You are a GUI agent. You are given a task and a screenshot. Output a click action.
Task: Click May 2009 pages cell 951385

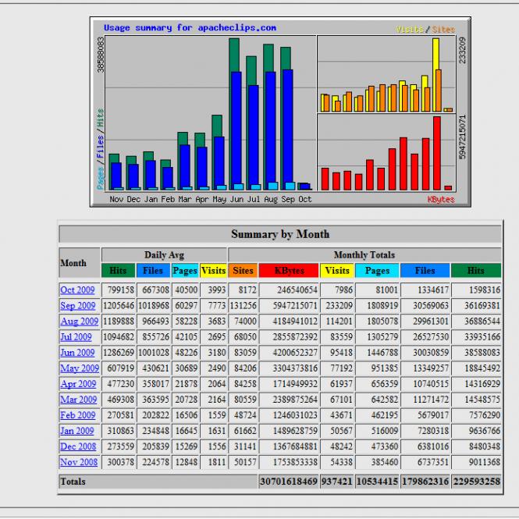377,368
